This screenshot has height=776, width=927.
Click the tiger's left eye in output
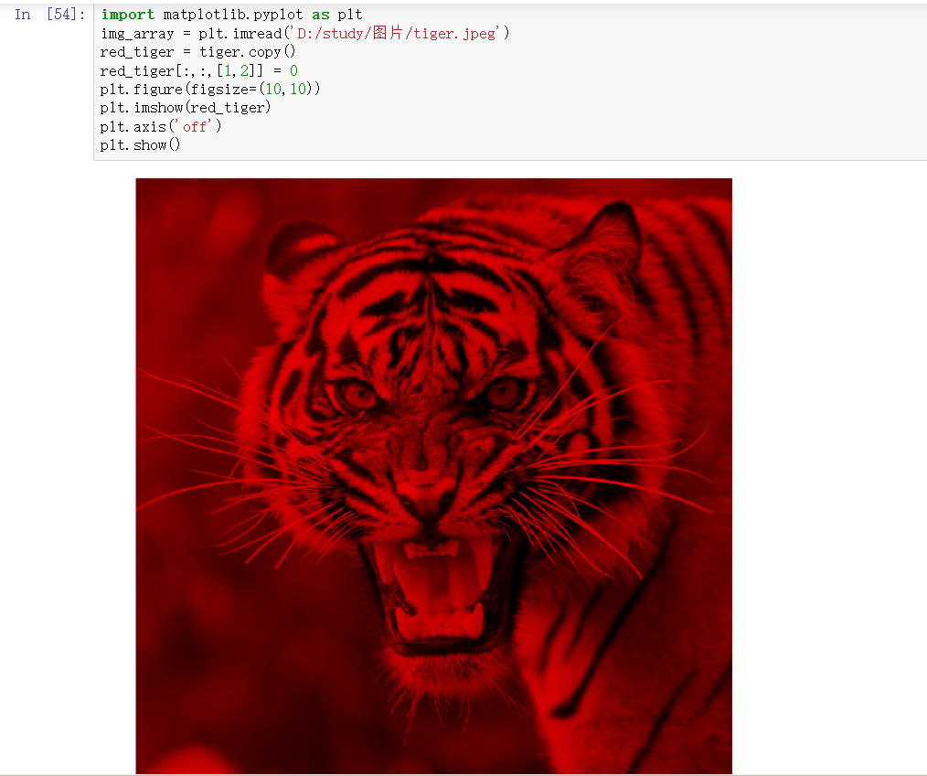click(357, 395)
